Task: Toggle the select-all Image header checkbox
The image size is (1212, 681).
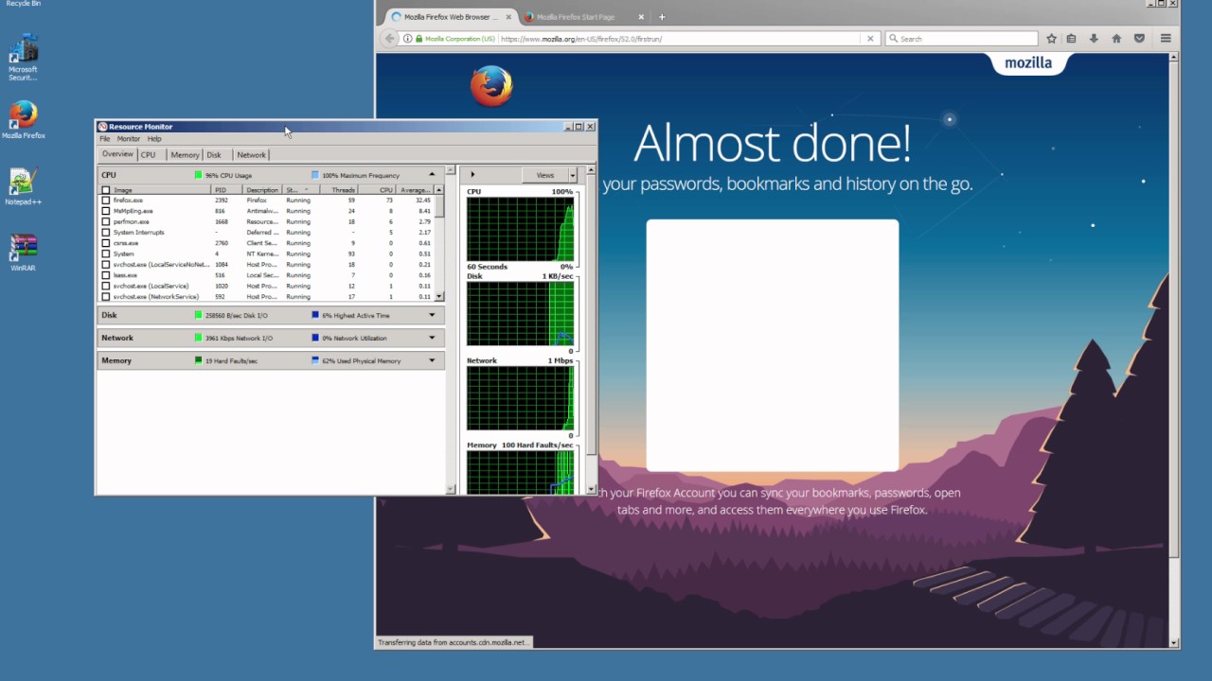Action: pyautogui.click(x=105, y=190)
